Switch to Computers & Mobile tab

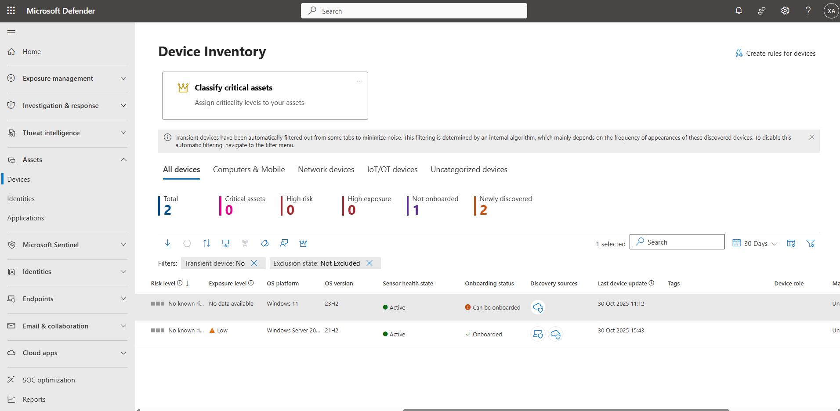coord(249,169)
